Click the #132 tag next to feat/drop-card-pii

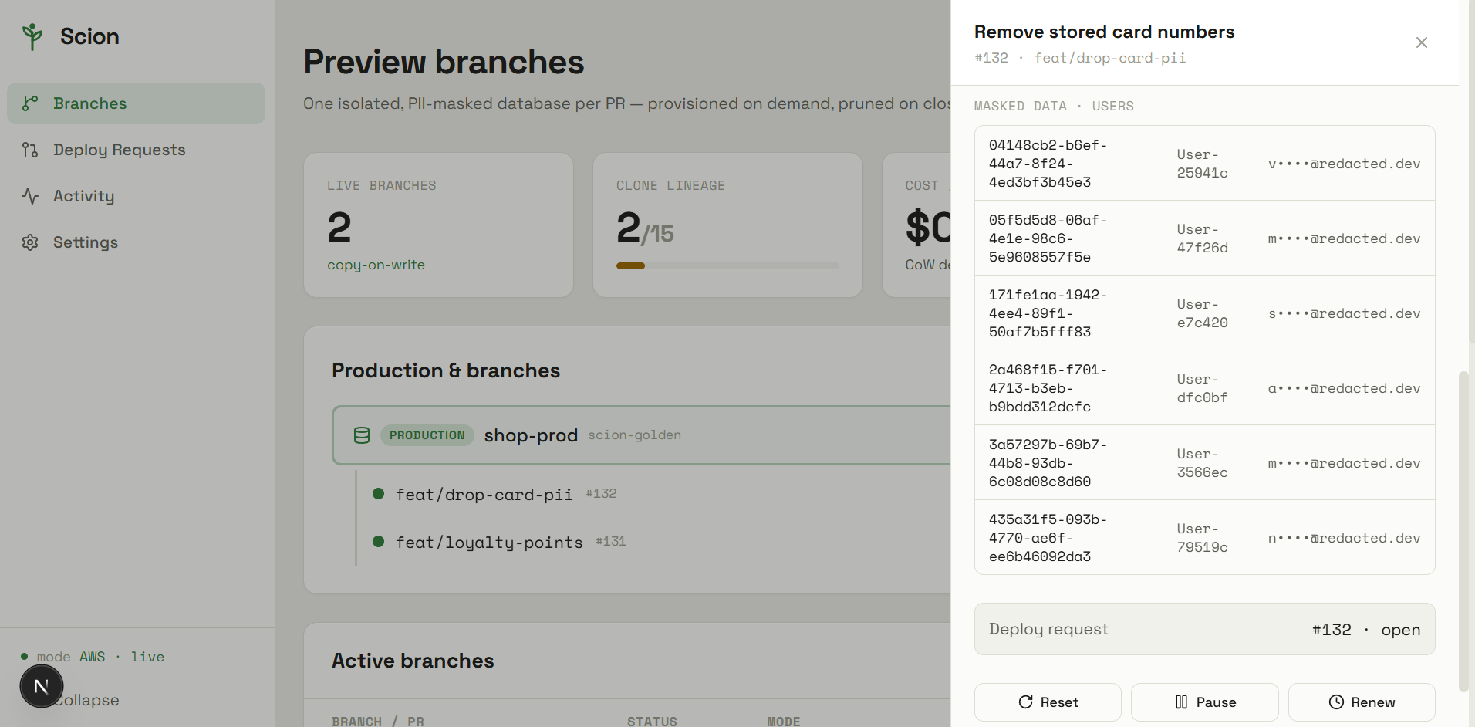pos(601,493)
